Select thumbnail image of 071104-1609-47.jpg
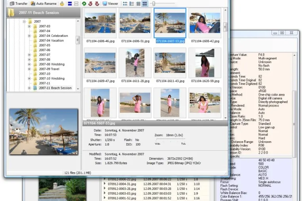 click(x=100, y=63)
